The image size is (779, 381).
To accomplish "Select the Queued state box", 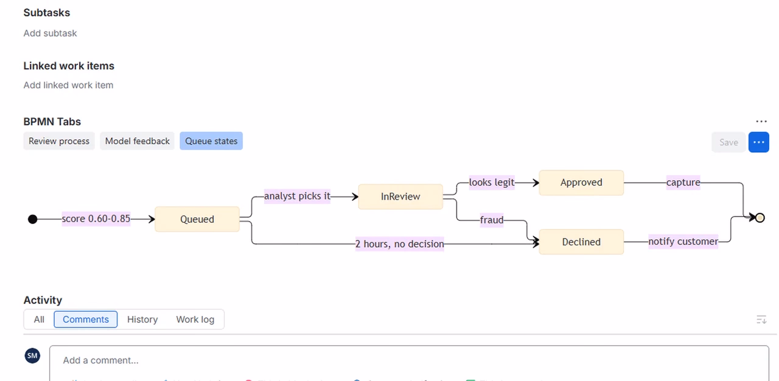I will click(197, 219).
